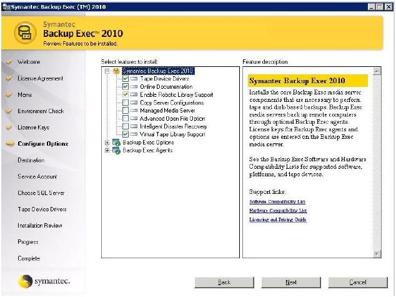This screenshot has height=297, width=396.
Task: Click the drive icon beside Enable Robotic Library Support
Action: pos(134,95)
